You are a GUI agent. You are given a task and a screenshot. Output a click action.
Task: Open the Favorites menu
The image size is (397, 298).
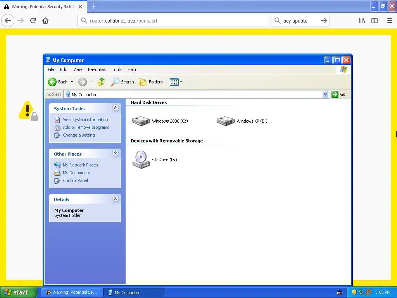tap(97, 69)
